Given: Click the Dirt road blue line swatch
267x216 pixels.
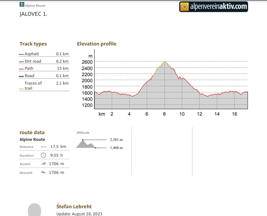Looking at the screenshot, I should pos(21,62).
